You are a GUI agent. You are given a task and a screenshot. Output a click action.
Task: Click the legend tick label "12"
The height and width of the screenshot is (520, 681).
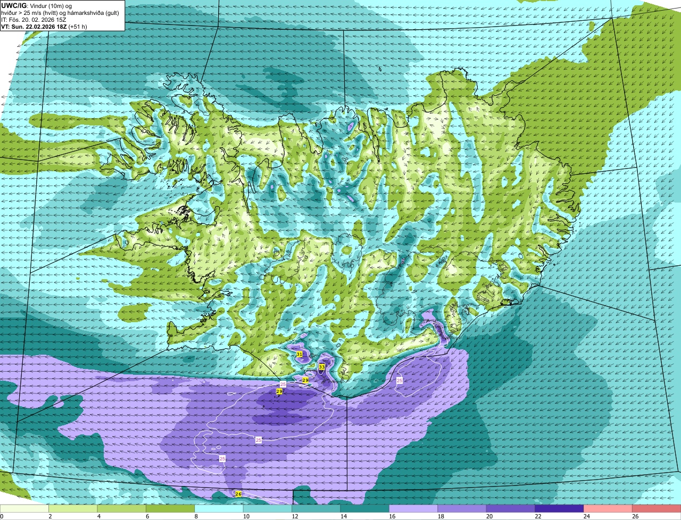point(294,516)
